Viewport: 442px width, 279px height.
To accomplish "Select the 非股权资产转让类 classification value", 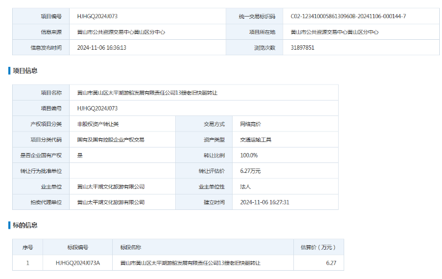I will (x=98, y=124).
